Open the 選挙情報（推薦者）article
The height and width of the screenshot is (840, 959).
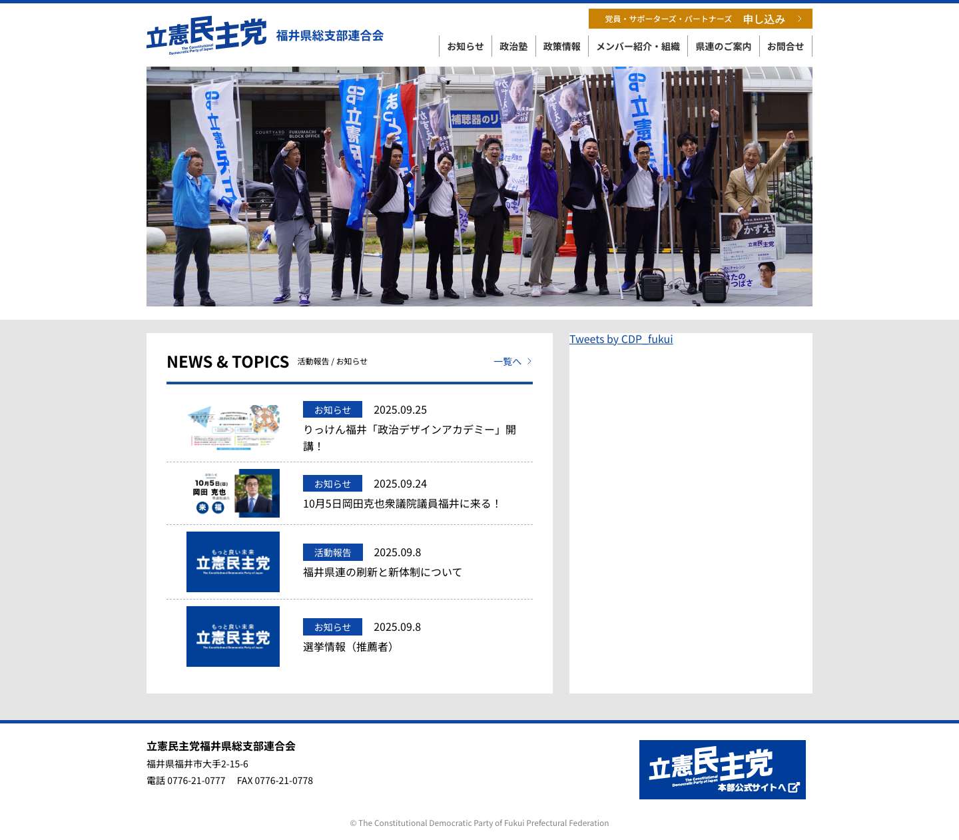click(348, 645)
